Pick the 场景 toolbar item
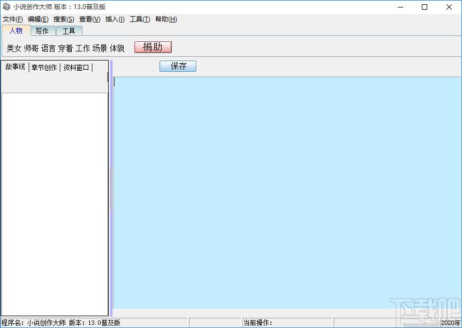Viewport: 462px width, 328px height. pyautogui.click(x=100, y=48)
